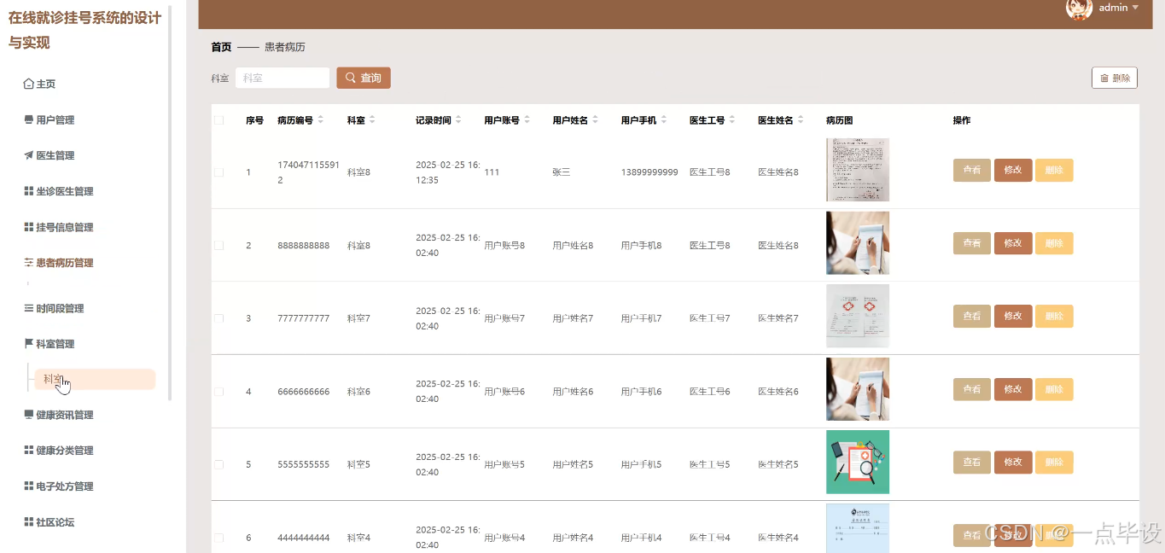Check the select-all checkbox in table header

218,120
